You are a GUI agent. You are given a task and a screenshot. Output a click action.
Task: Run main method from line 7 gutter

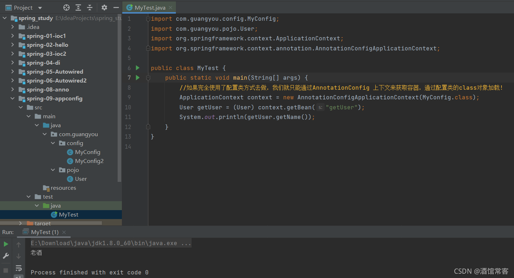(138, 78)
